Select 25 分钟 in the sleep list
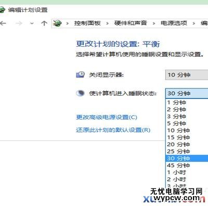Image resolution: width=208 pixels, height=206 pixels. click(187, 151)
